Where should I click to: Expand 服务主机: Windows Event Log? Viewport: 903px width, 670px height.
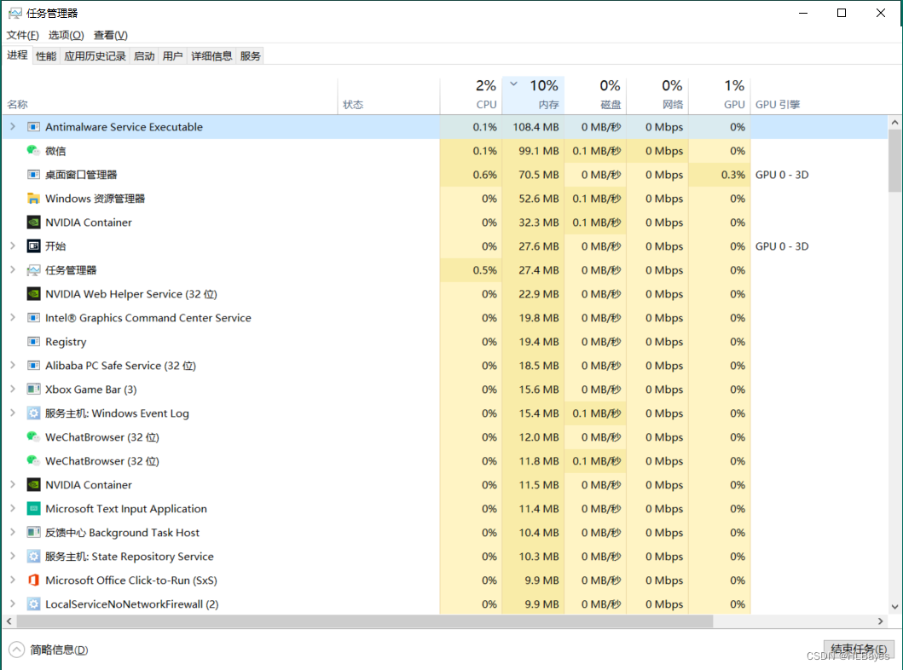coord(13,413)
